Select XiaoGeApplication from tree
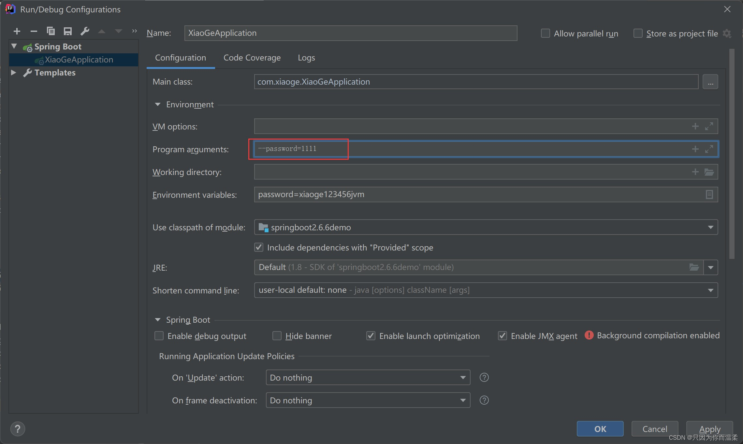The width and height of the screenshot is (743, 444). coord(79,60)
